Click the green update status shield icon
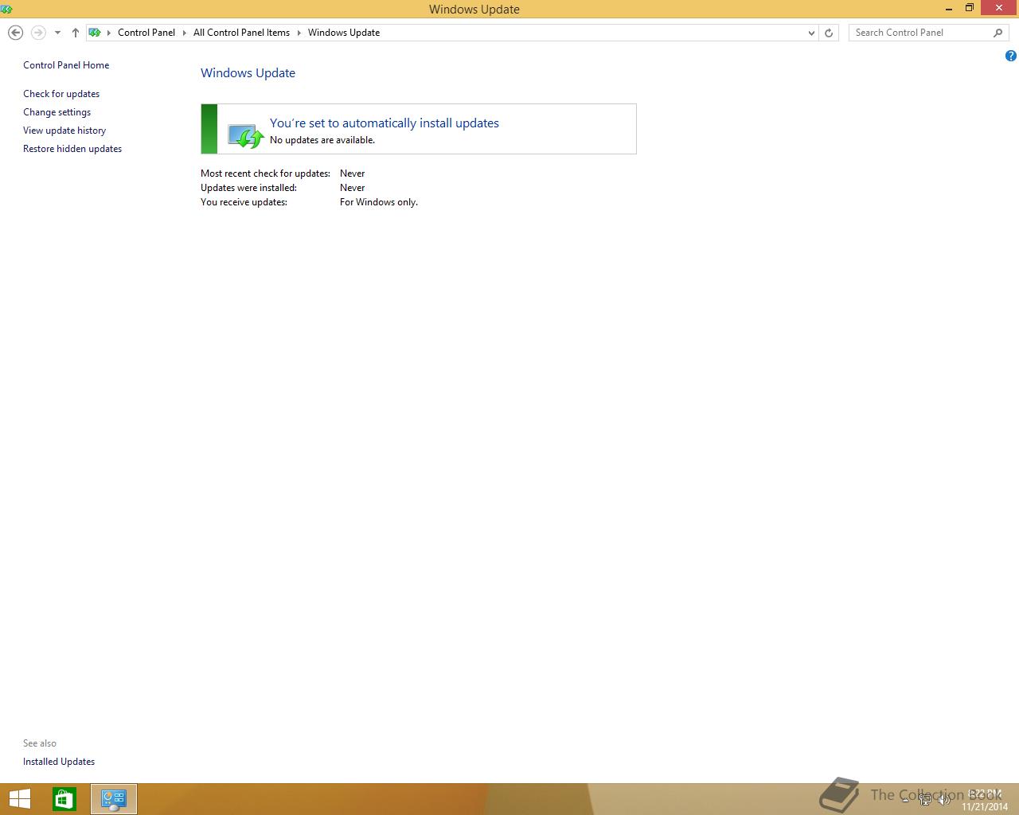This screenshot has height=815, width=1019. pyautogui.click(x=245, y=135)
